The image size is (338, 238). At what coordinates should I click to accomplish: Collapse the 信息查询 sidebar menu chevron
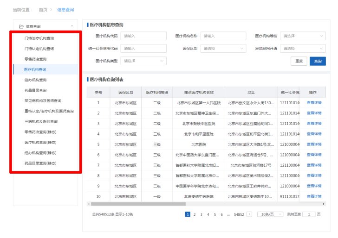coord(71,26)
